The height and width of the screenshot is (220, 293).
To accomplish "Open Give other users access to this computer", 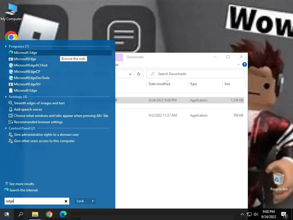I will tap(41, 141).
